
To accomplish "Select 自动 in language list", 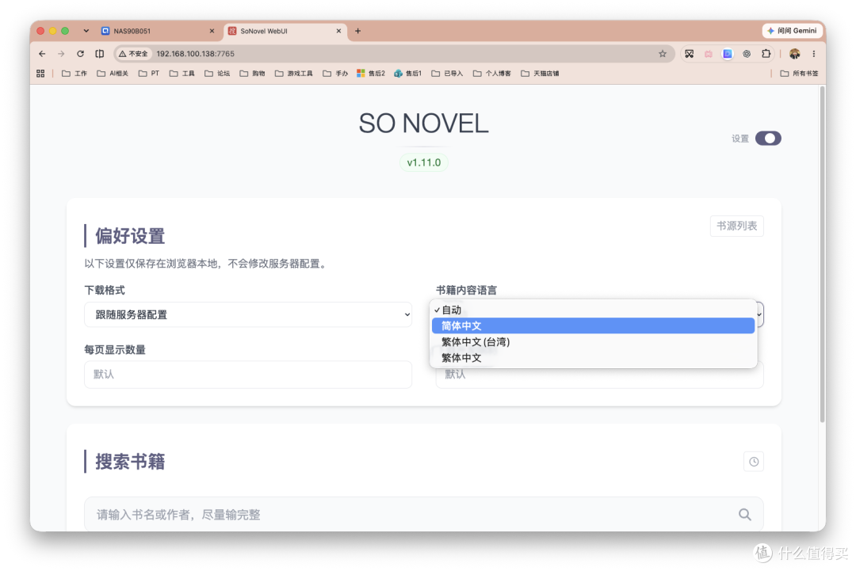I will point(593,310).
